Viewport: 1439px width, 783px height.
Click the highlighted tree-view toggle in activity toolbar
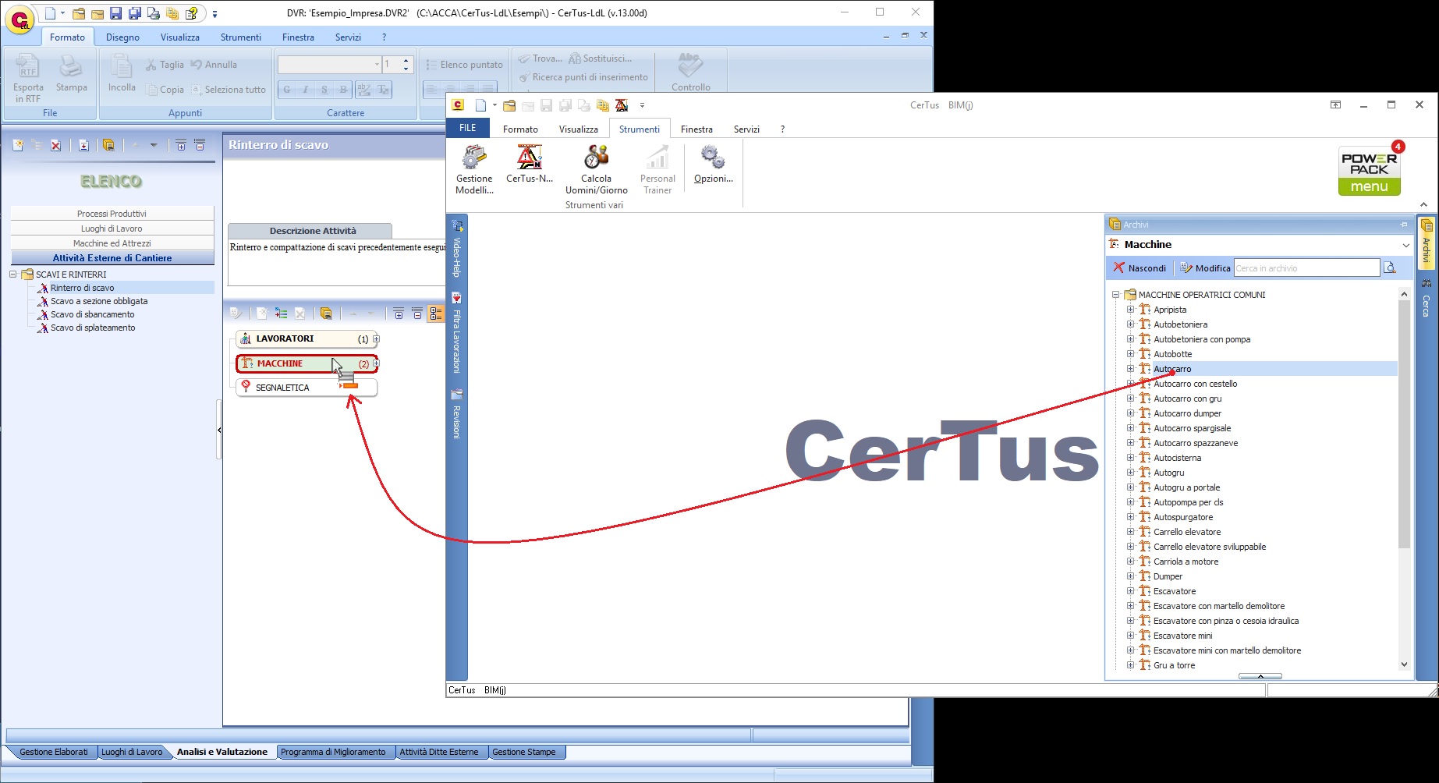point(436,314)
